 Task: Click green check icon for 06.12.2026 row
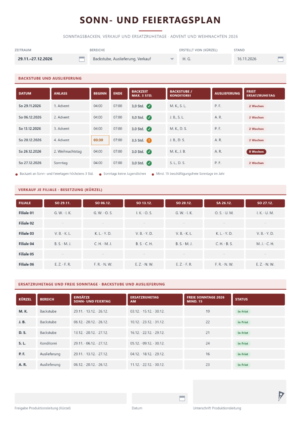click(149, 118)
